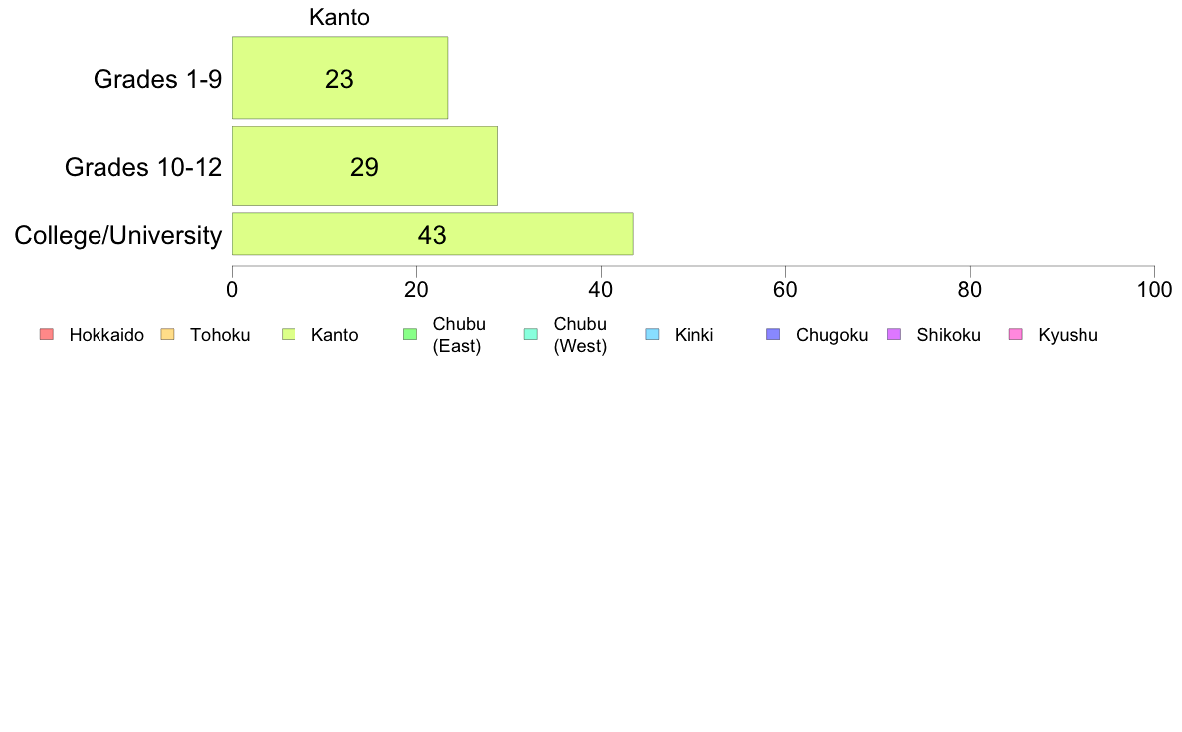Click the Kyushu legend text label
Viewport: 1182px width, 732px height.
pyautogui.click(x=1068, y=335)
